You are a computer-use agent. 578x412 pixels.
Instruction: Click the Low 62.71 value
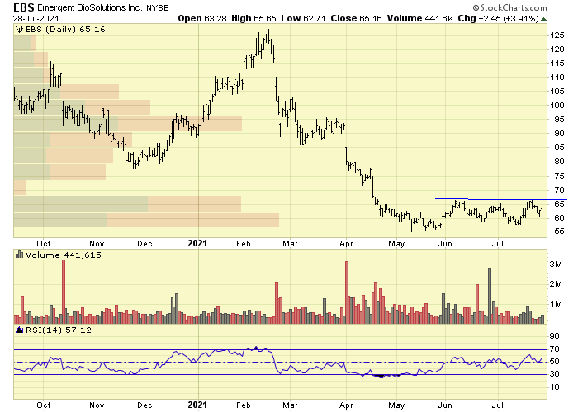303,18
